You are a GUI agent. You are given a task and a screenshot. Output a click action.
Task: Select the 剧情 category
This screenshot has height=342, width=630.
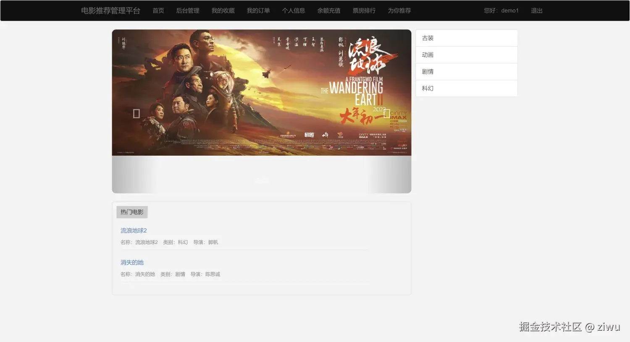[467, 72]
